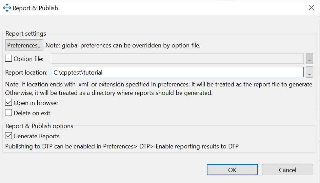The image size is (320, 183).
Task: Click the Publishing to DTP hint text
Action: tap(122, 146)
